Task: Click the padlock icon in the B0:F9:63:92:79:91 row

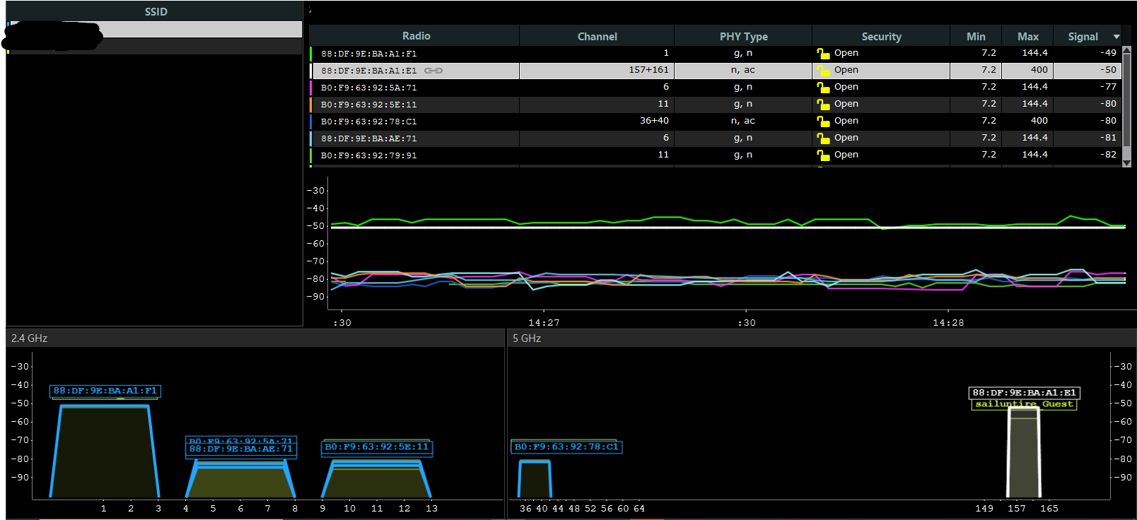Action: tap(823, 155)
